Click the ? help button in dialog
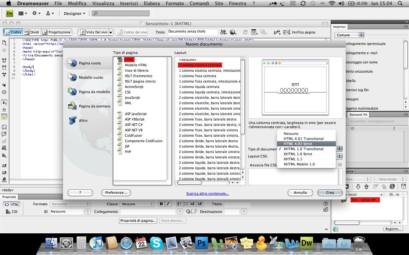409x255 pixels. tap(80, 193)
